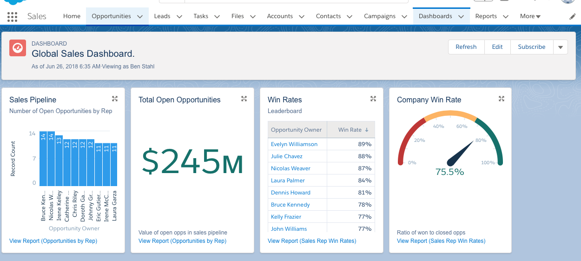Open the Accounts tab dropdown chevron
Viewport: 581px width, 261px height.
(302, 16)
